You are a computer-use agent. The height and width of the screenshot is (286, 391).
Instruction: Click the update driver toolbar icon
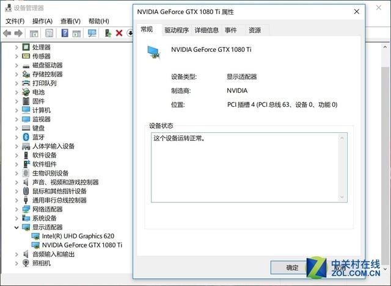(x=106, y=33)
